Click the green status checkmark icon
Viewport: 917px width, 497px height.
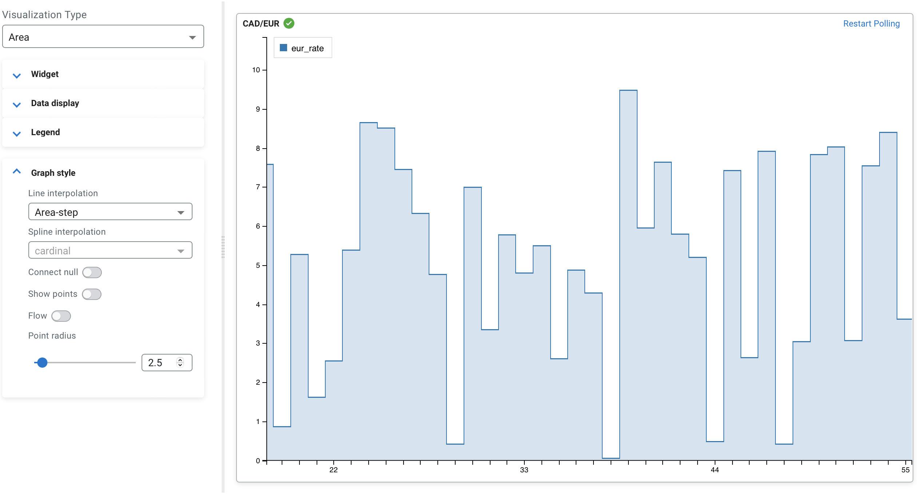coord(289,24)
